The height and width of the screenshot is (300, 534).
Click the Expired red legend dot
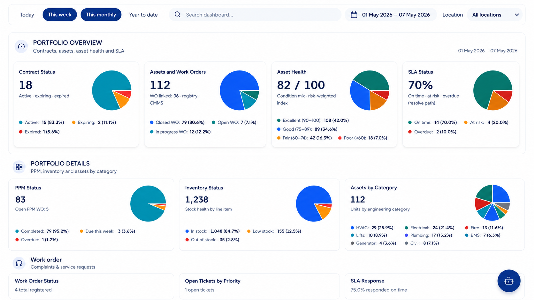[x=21, y=132]
